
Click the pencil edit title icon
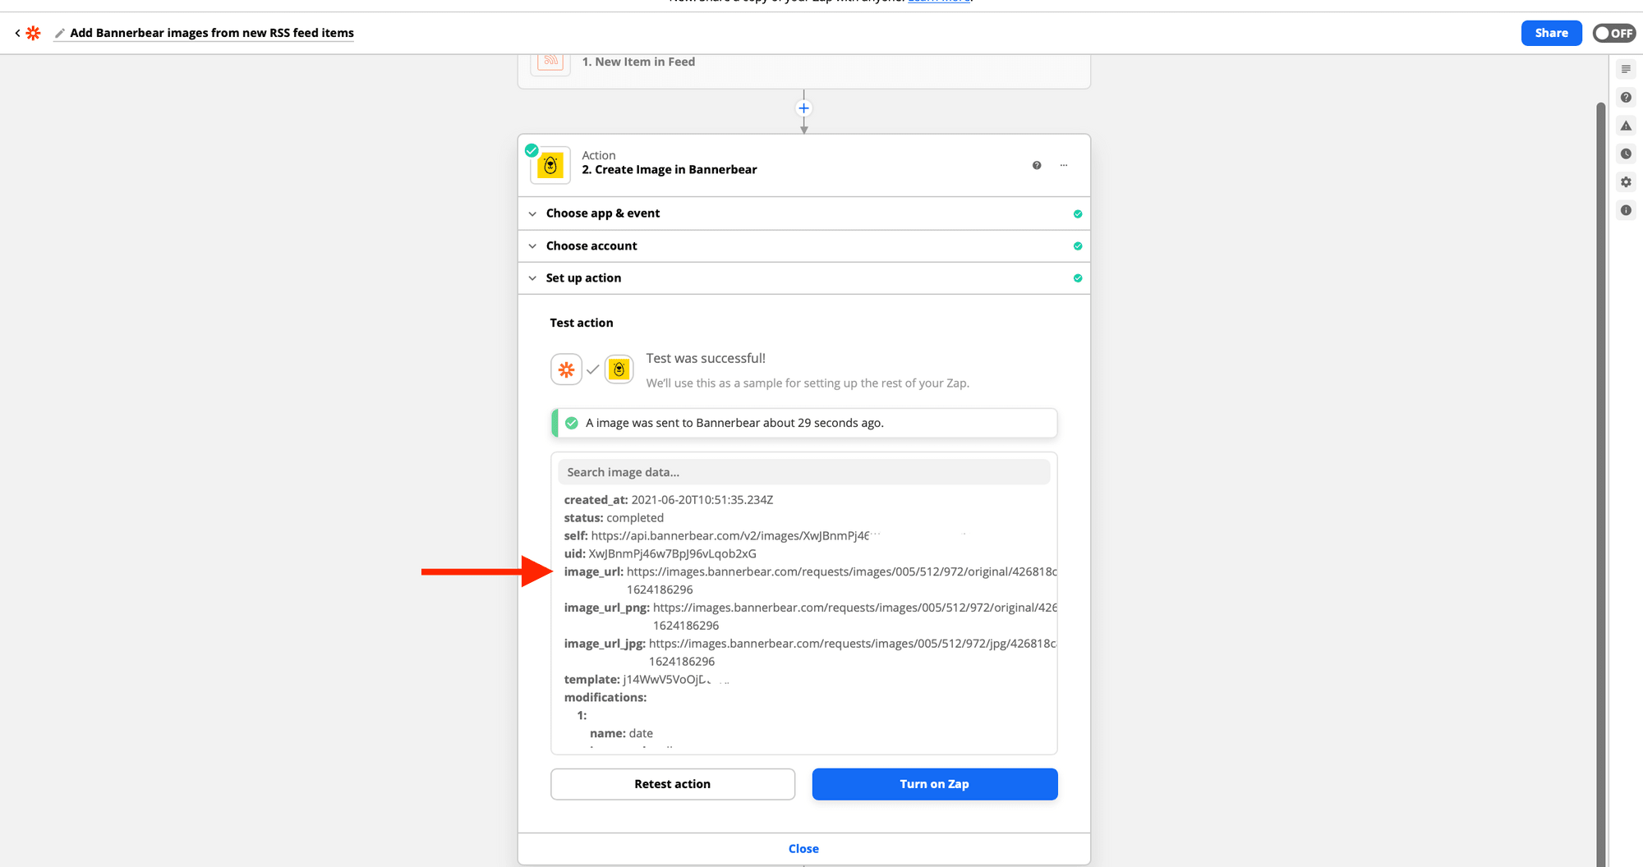(x=59, y=34)
